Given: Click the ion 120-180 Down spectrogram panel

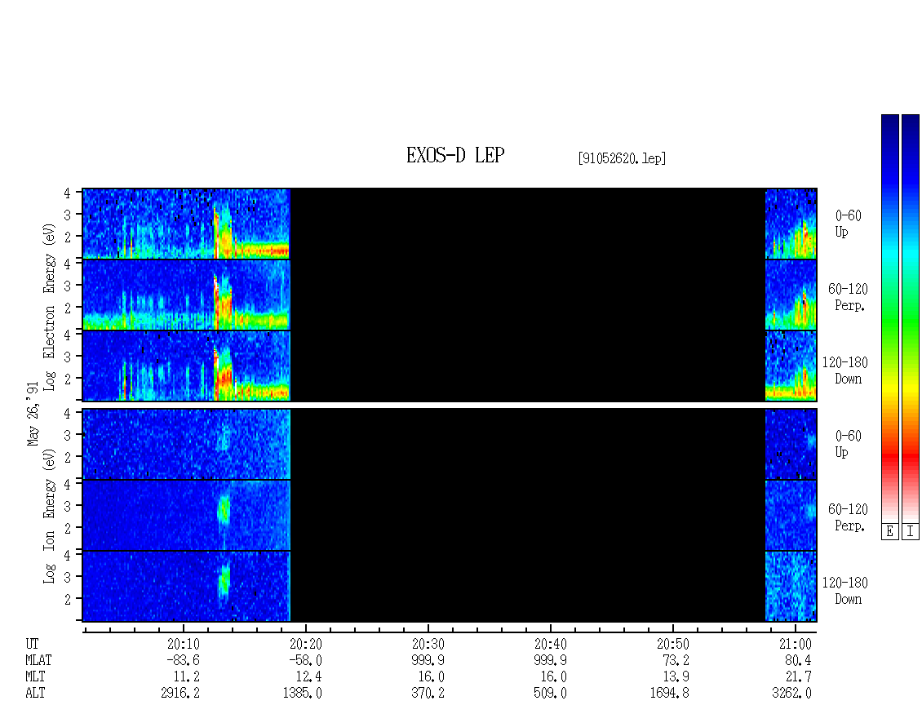Looking at the screenshot, I should point(450,587).
